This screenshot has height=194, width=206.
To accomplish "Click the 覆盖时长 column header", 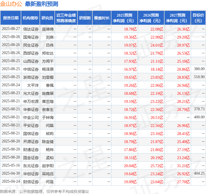I will pos(102,18).
